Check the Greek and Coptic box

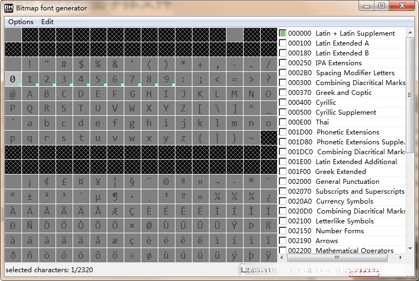click(283, 93)
